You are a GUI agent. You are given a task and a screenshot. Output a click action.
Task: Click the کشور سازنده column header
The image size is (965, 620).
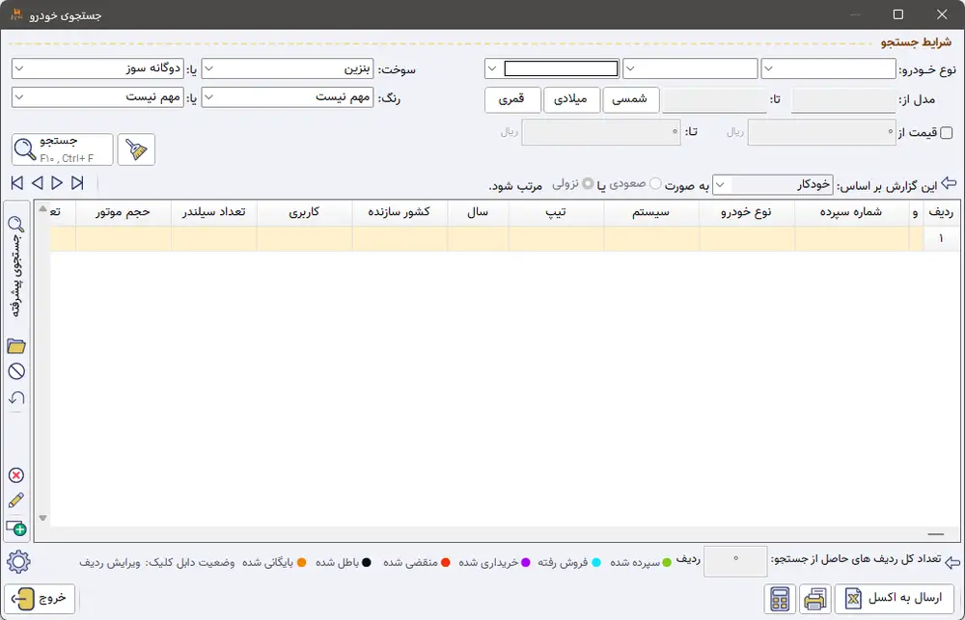coord(400,212)
